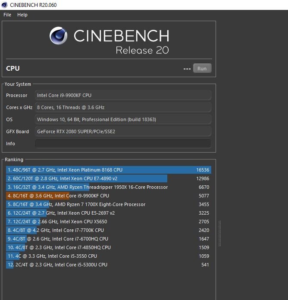Screen dimensions: 288x300
Task: Select ranking row Xeon CPU E5-2697 v2
Action: coord(109,213)
